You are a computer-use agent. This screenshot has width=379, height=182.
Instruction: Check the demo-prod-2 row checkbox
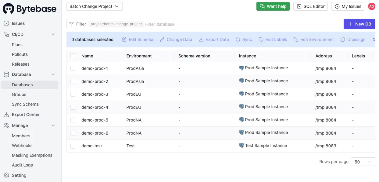[73, 81]
